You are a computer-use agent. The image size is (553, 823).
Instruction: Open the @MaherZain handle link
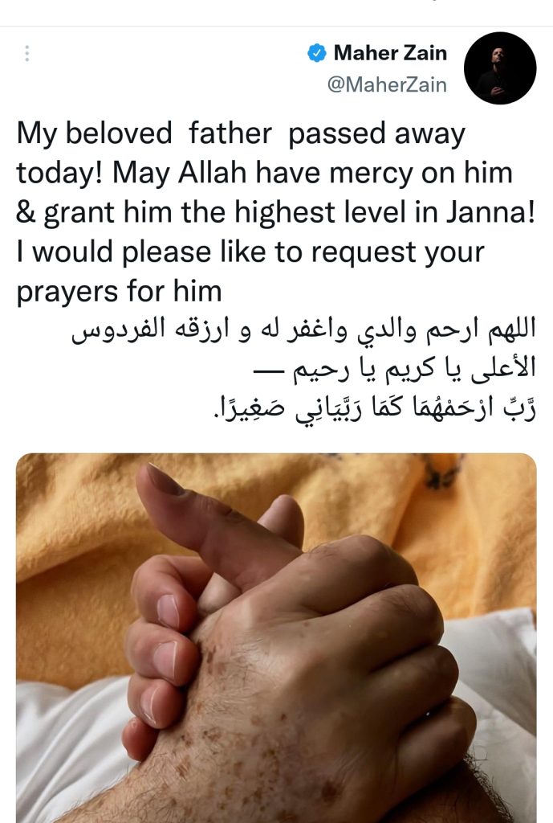[x=387, y=84]
